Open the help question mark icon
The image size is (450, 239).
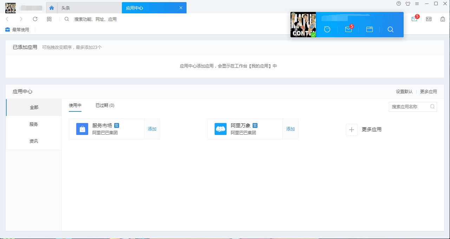click(399, 4)
